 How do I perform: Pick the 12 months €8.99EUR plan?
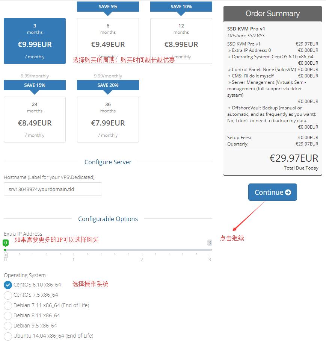point(181,41)
